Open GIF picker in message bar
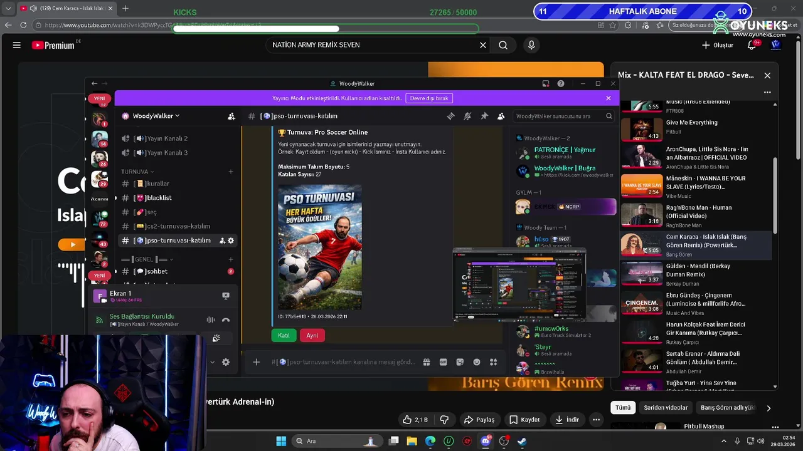This screenshot has width=803, height=451. [444, 362]
